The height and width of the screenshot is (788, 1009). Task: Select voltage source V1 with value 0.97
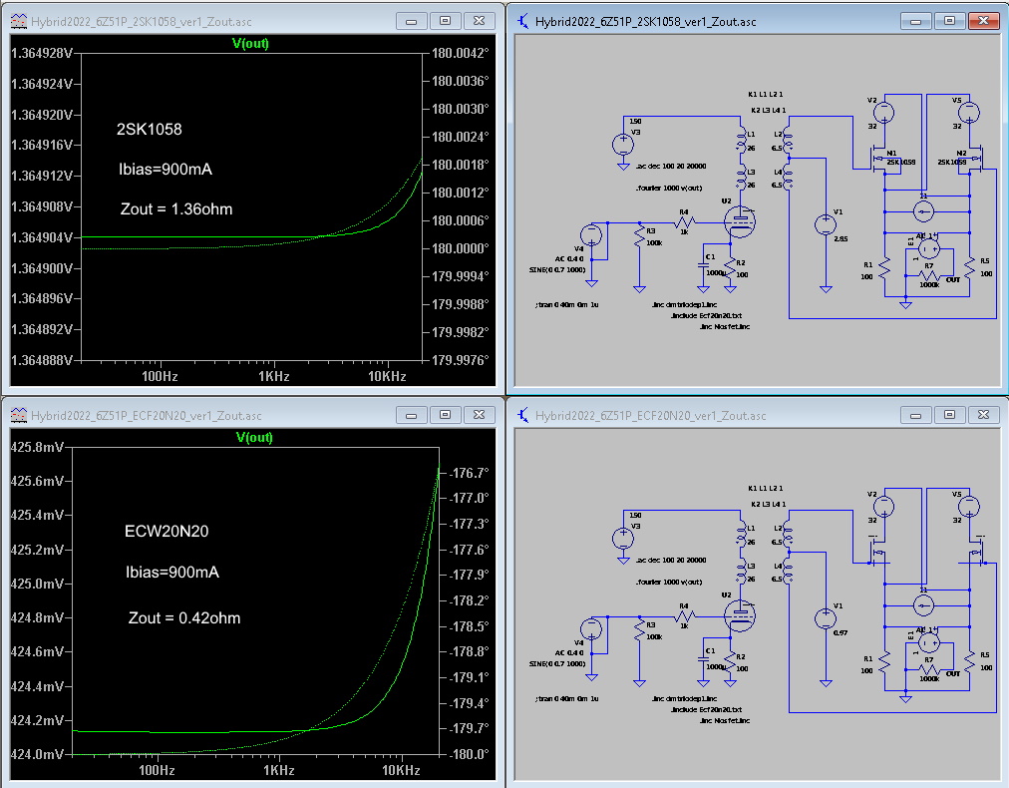[825, 618]
